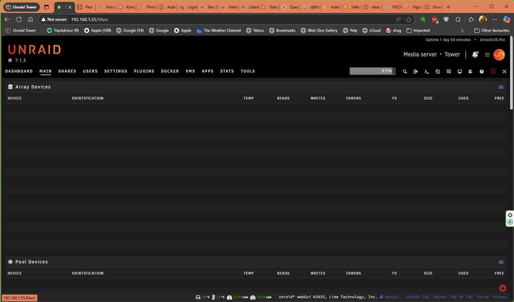Open The Weather Channel bookmark
Screen dimensions: 514x302
click(218, 30)
